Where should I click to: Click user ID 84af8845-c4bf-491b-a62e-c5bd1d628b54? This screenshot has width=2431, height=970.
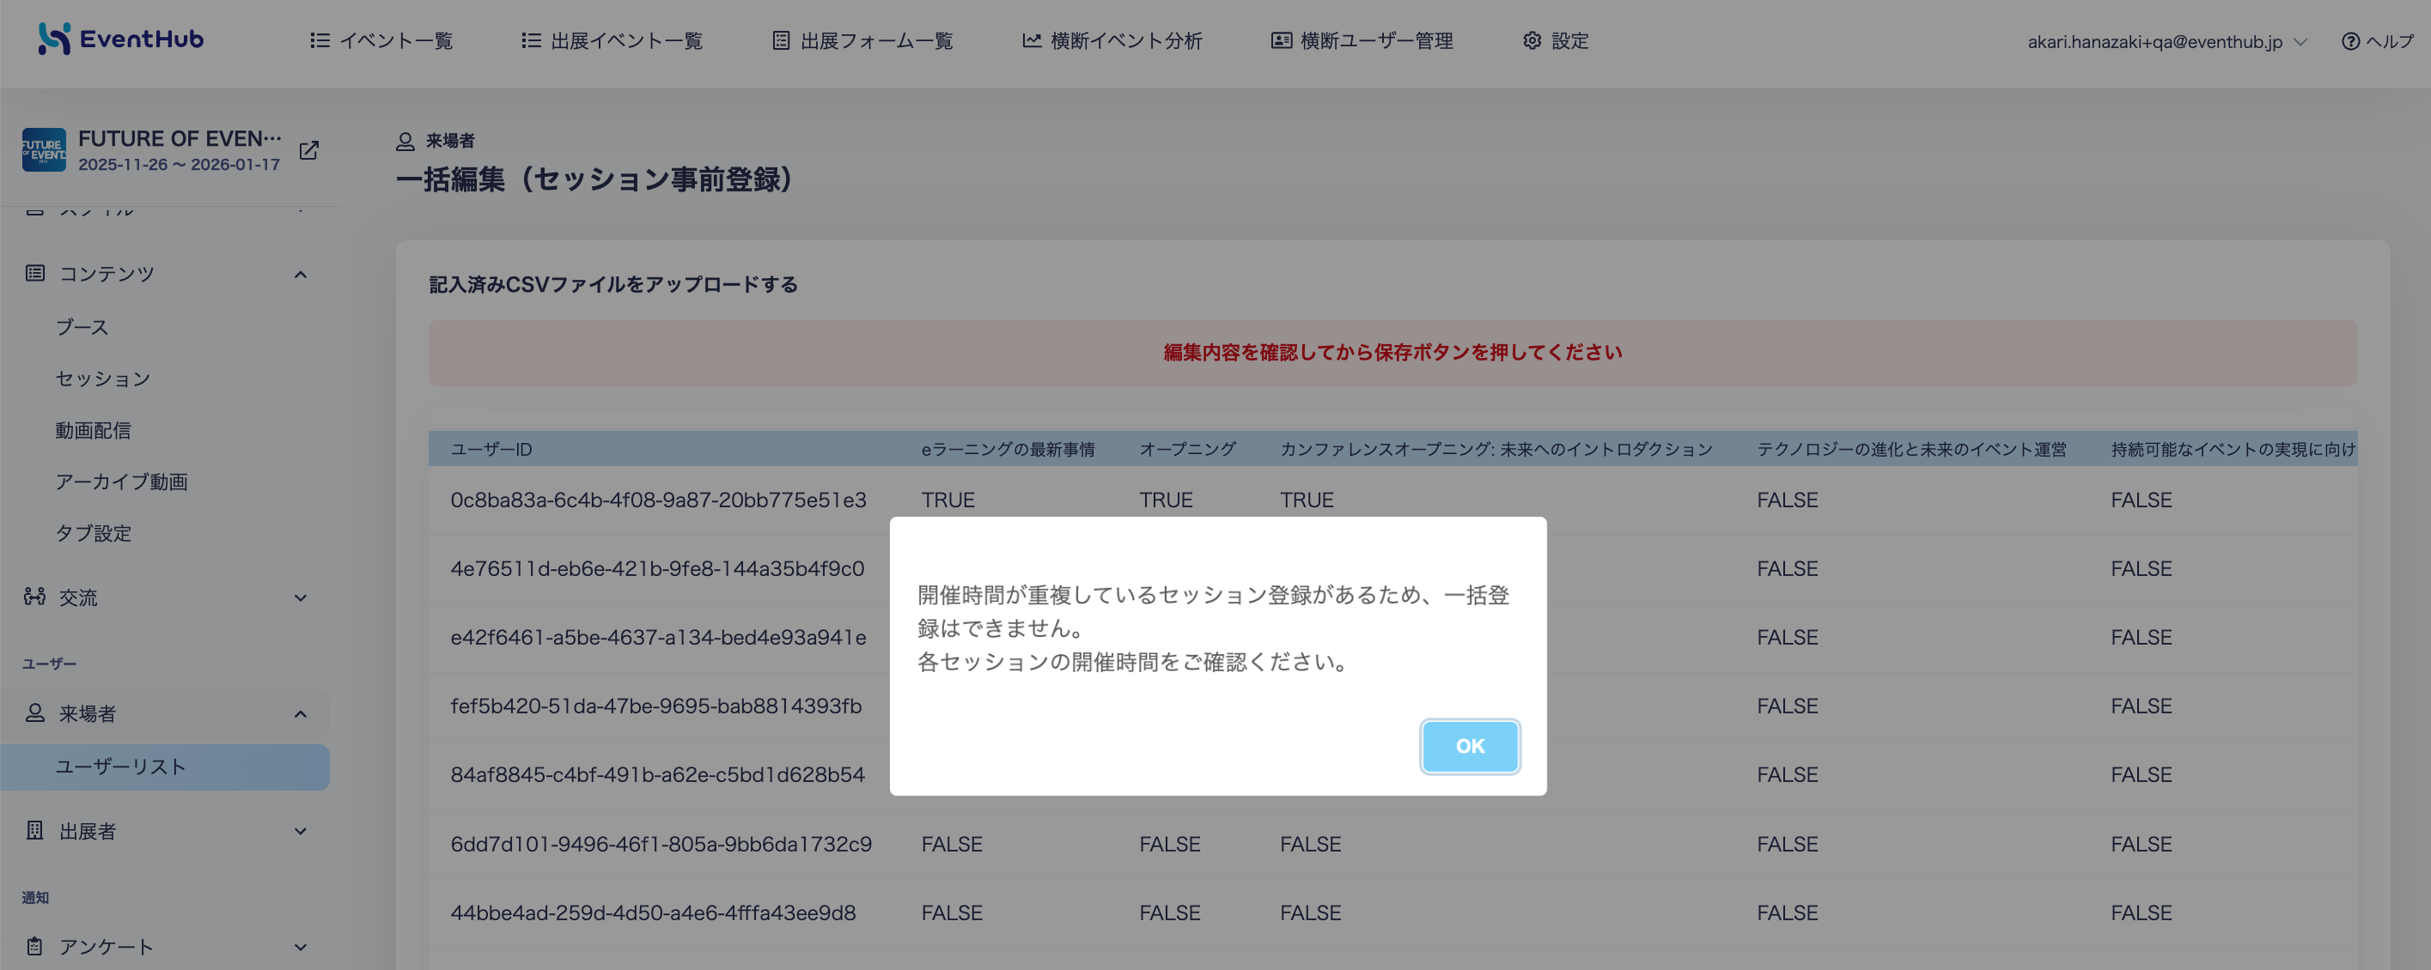(x=657, y=775)
